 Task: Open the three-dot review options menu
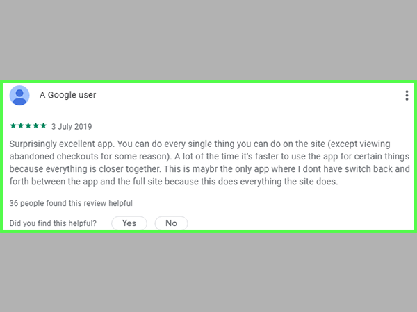tap(407, 96)
